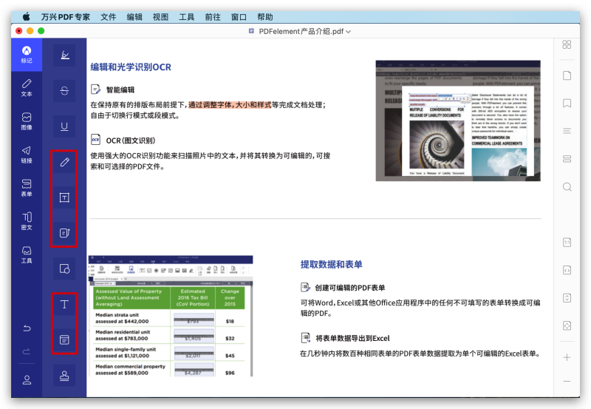Select the highlight tool
The image size is (591, 409).
tap(64, 55)
